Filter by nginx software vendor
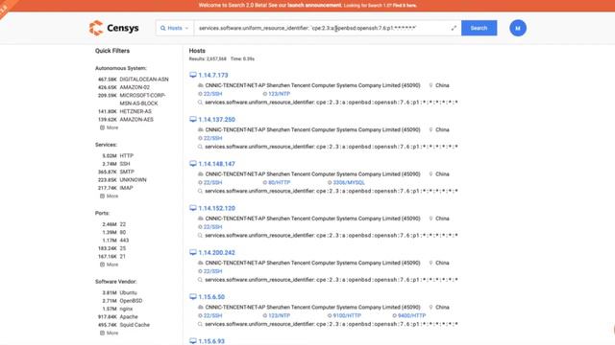This screenshot has height=345, width=615. pos(126,309)
